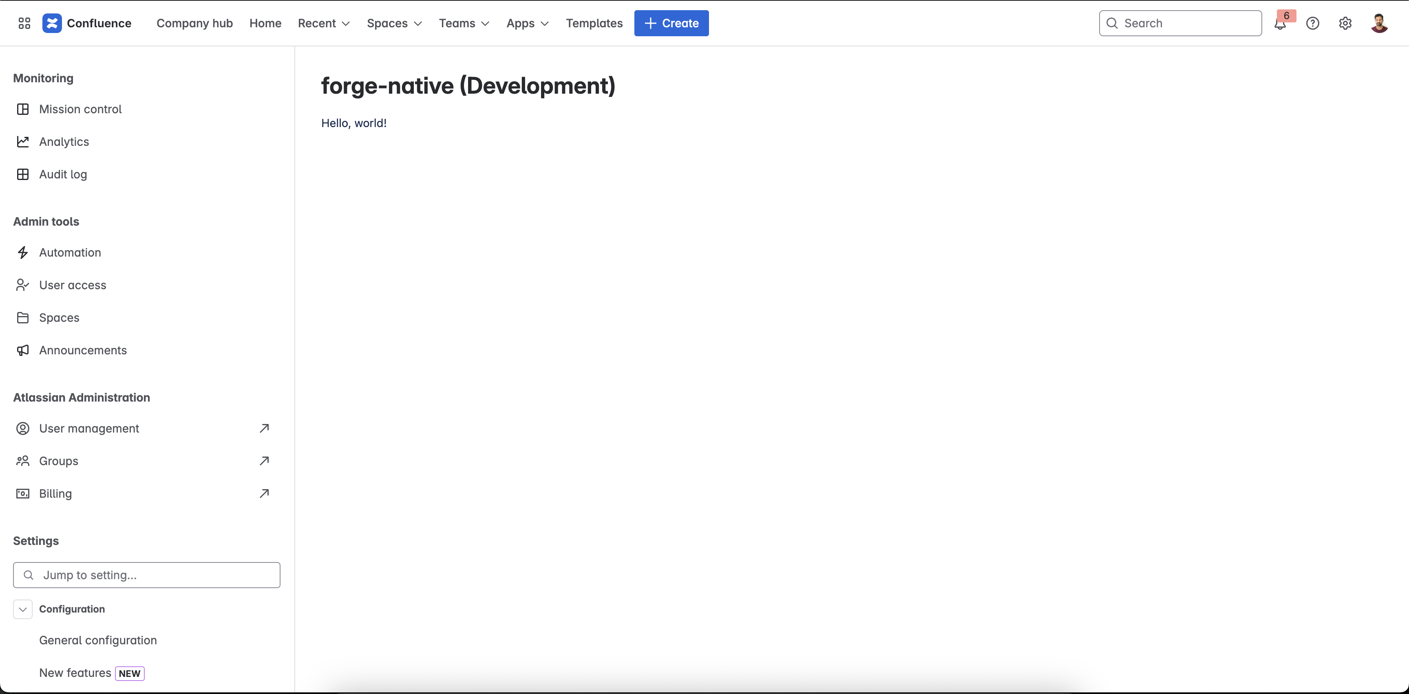Expand the Spaces dropdown menu
This screenshot has height=694, width=1409.
click(394, 23)
